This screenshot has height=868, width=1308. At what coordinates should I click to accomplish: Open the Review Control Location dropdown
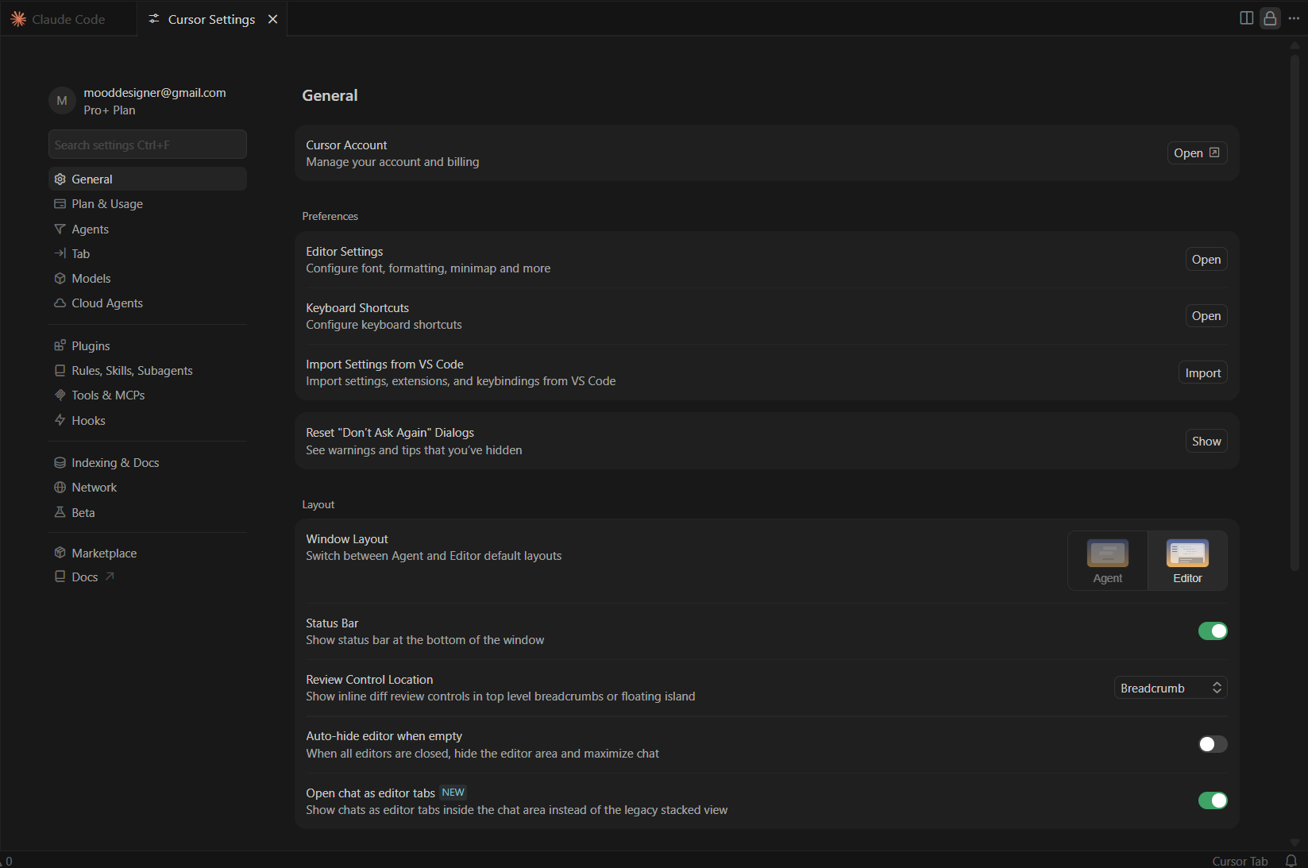[x=1170, y=689]
